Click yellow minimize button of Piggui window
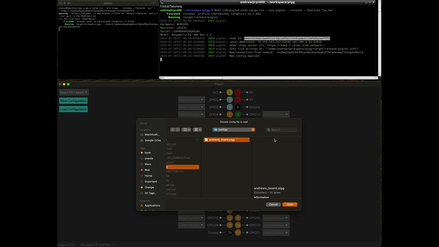The height and width of the screenshot is (247, 439). click(x=64, y=84)
